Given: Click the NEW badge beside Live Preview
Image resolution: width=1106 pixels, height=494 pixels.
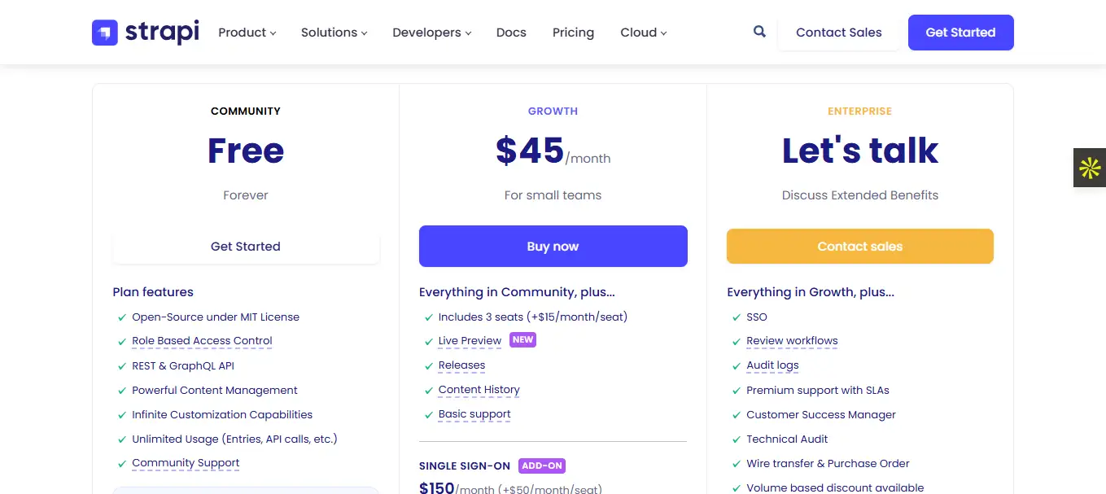Looking at the screenshot, I should [x=522, y=340].
